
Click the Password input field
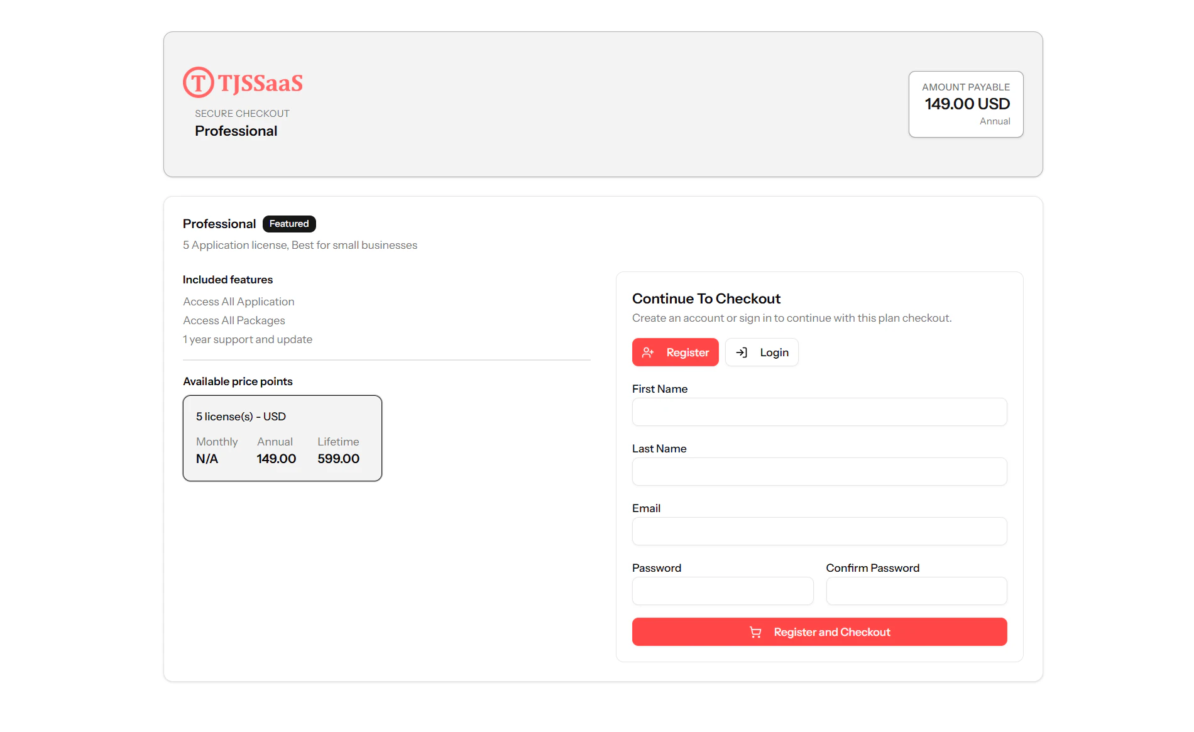(x=722, y=591)
